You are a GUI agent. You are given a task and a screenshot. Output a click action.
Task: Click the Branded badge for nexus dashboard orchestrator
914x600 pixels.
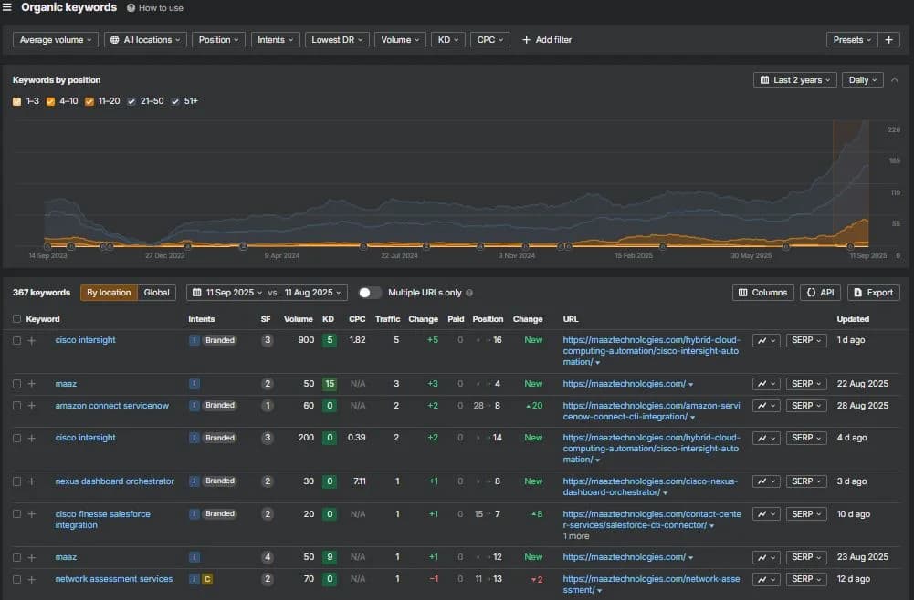coord(220,481)
